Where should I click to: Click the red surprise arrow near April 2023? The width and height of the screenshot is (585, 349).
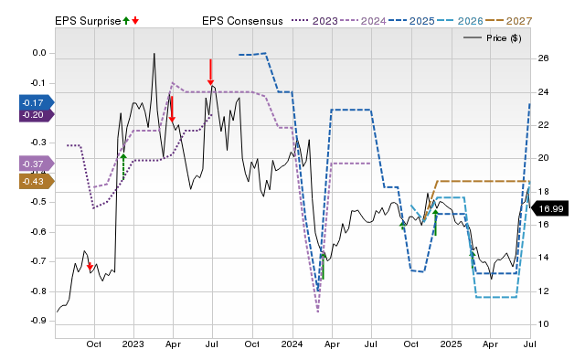172,109
